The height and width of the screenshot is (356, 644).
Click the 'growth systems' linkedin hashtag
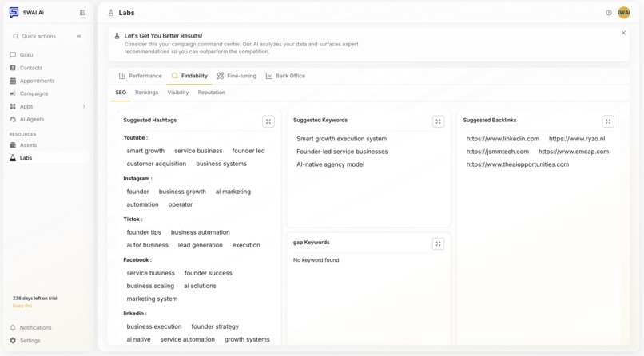247,339
